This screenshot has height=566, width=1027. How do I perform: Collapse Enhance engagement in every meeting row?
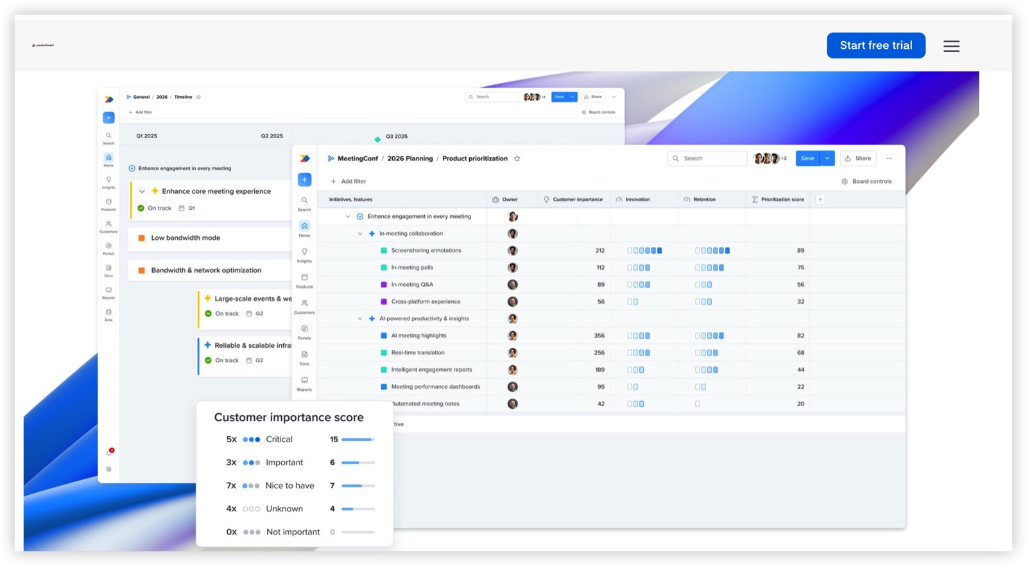click(348, 217)
